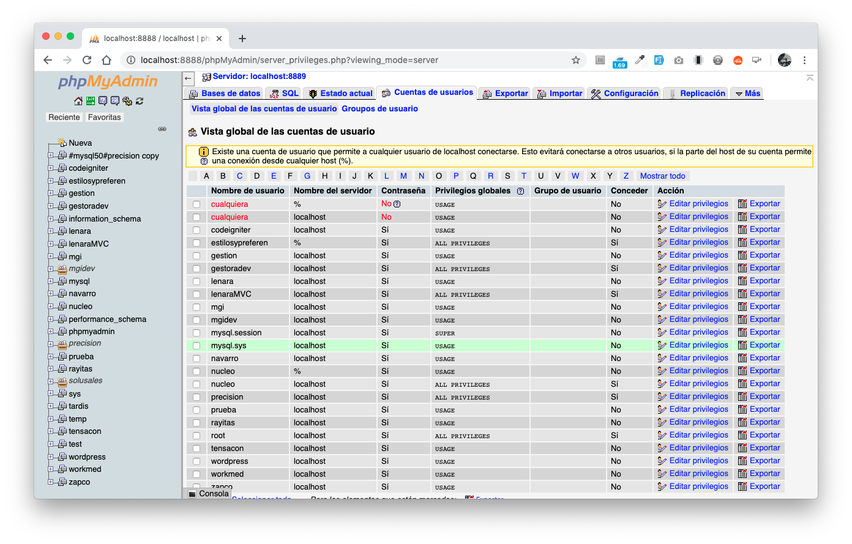This screenshot has height=544, width=852.
Task: Collapse navigation panel with left arrow button
Action: coord(189,78)
